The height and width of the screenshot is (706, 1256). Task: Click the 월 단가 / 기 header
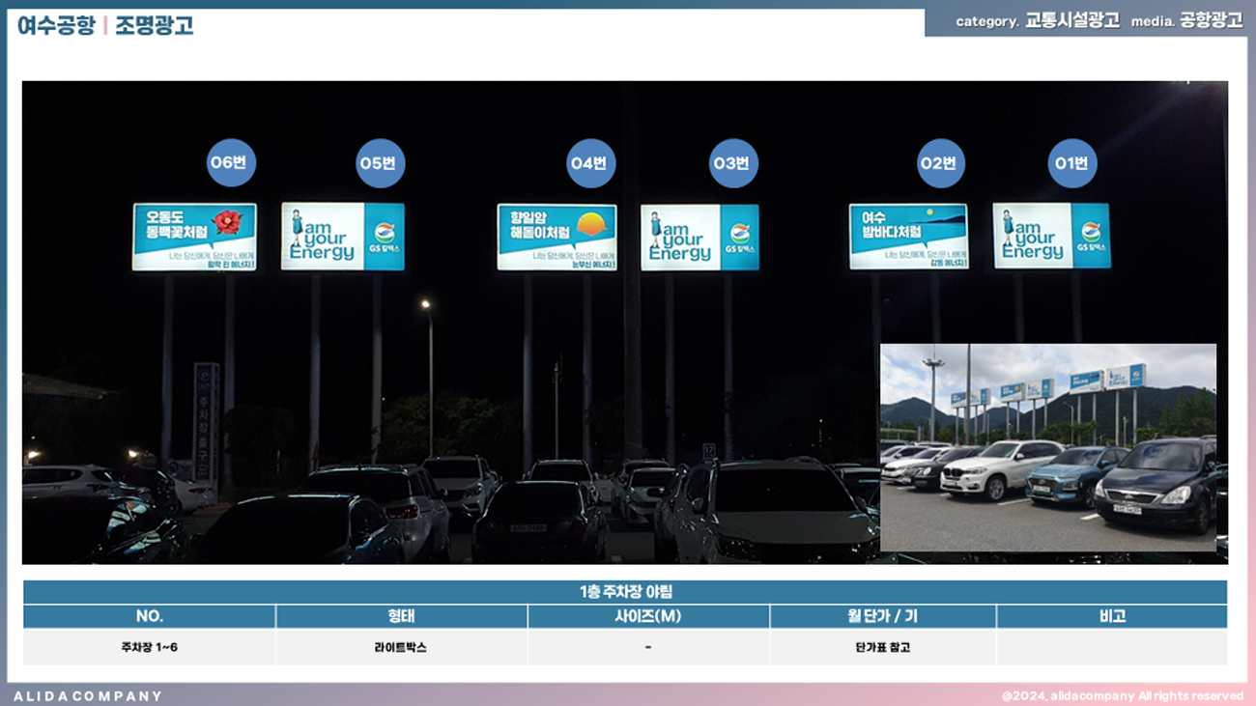pyautogui.click(x=882, y=616)
